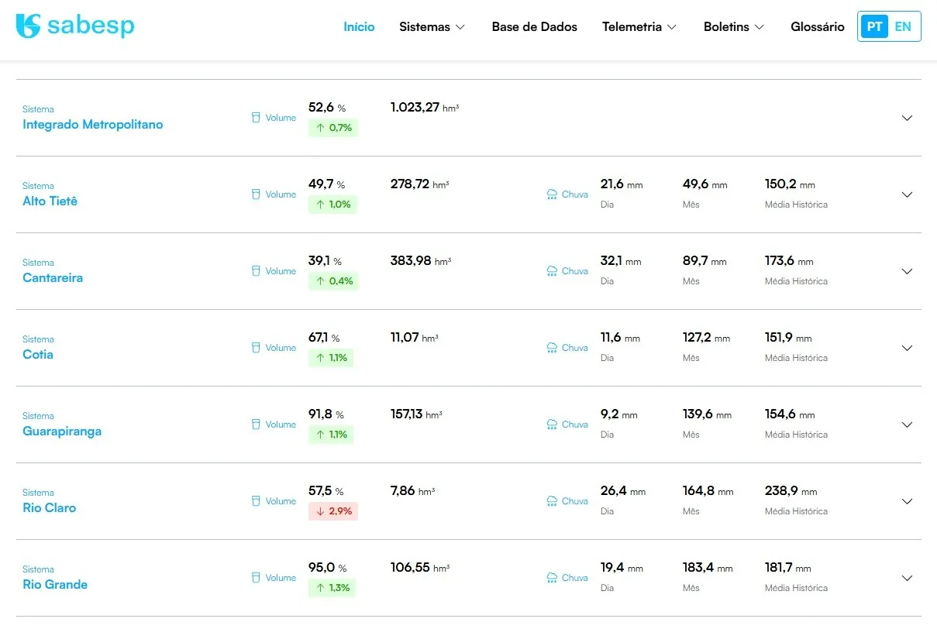Go to Base de Dados page
This screenshot has height=629, width=937.
point(534,27)
